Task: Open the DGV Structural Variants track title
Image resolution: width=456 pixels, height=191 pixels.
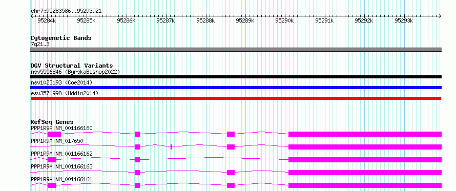Action: 72,66
